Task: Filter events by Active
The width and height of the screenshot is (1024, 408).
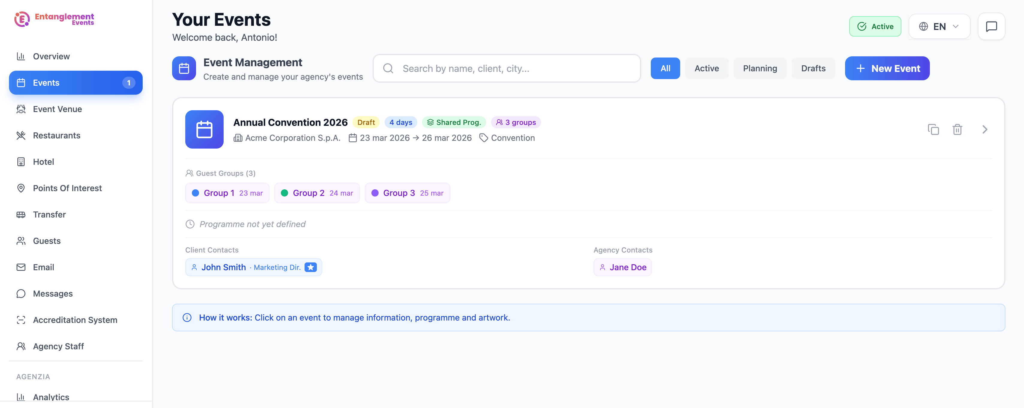Action: coord(706,68)
